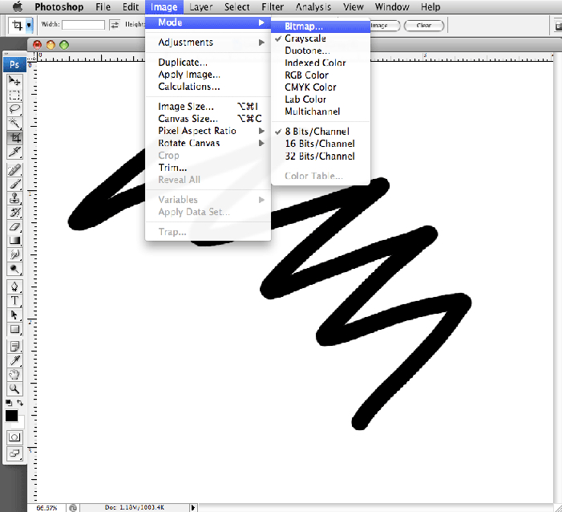Switch image mode to Grayscale
Image resolution: width=562 pixels, height=512 pixels.
coord(305,39)
